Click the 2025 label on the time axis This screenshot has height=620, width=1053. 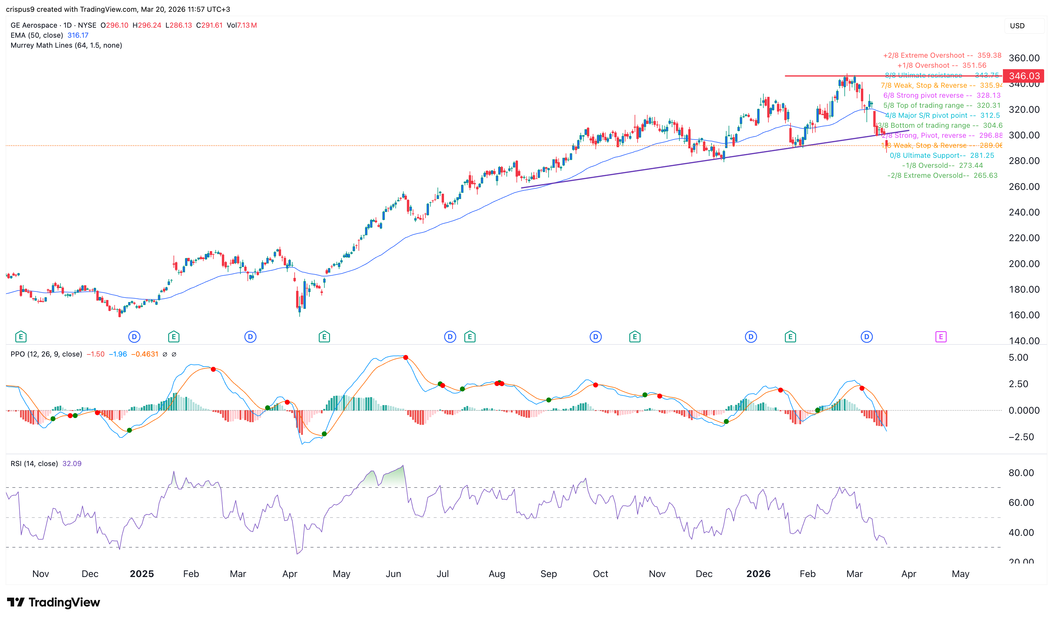142,573
